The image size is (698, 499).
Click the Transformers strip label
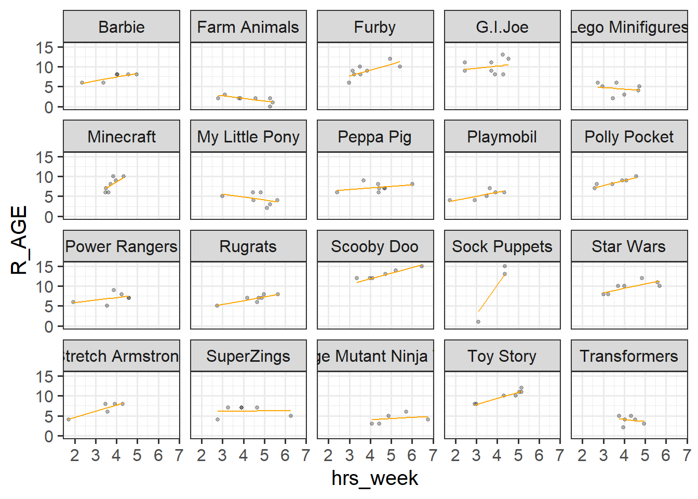click(629, 356)
